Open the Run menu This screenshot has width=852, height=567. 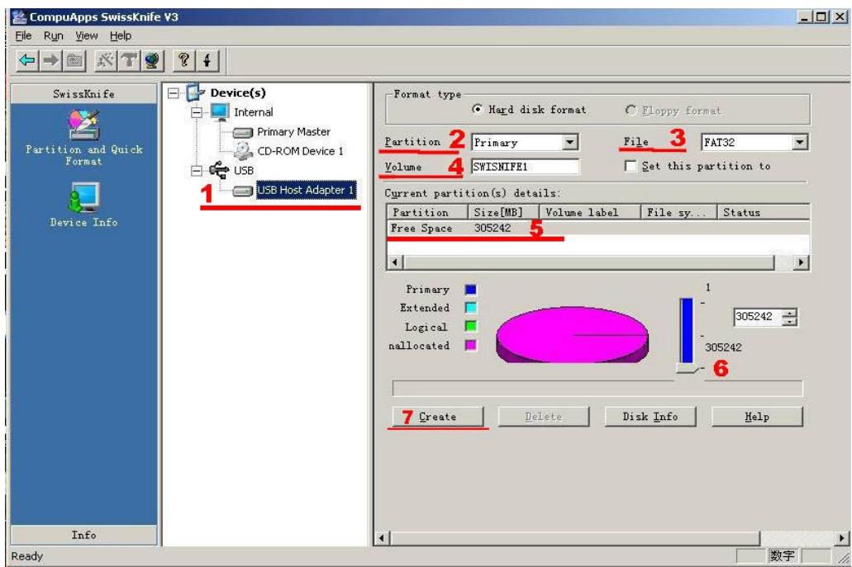[53, 35]
